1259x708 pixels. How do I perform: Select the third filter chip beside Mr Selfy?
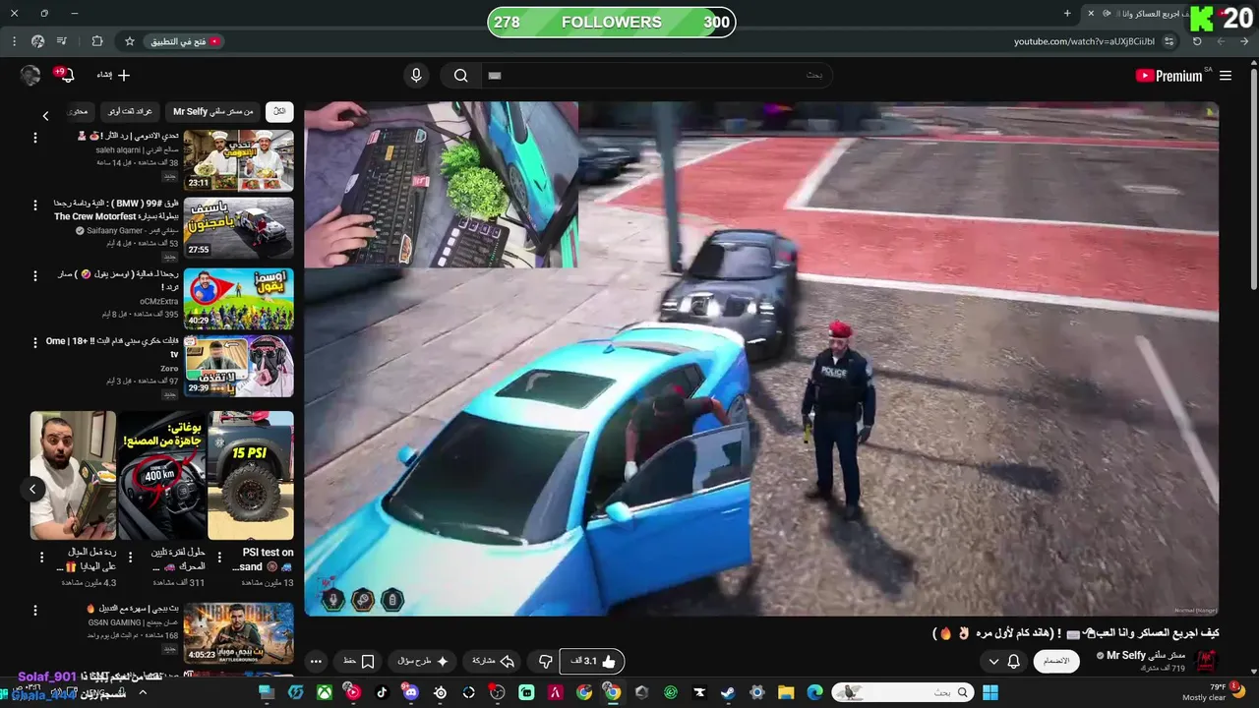click(x=130, y=112)
